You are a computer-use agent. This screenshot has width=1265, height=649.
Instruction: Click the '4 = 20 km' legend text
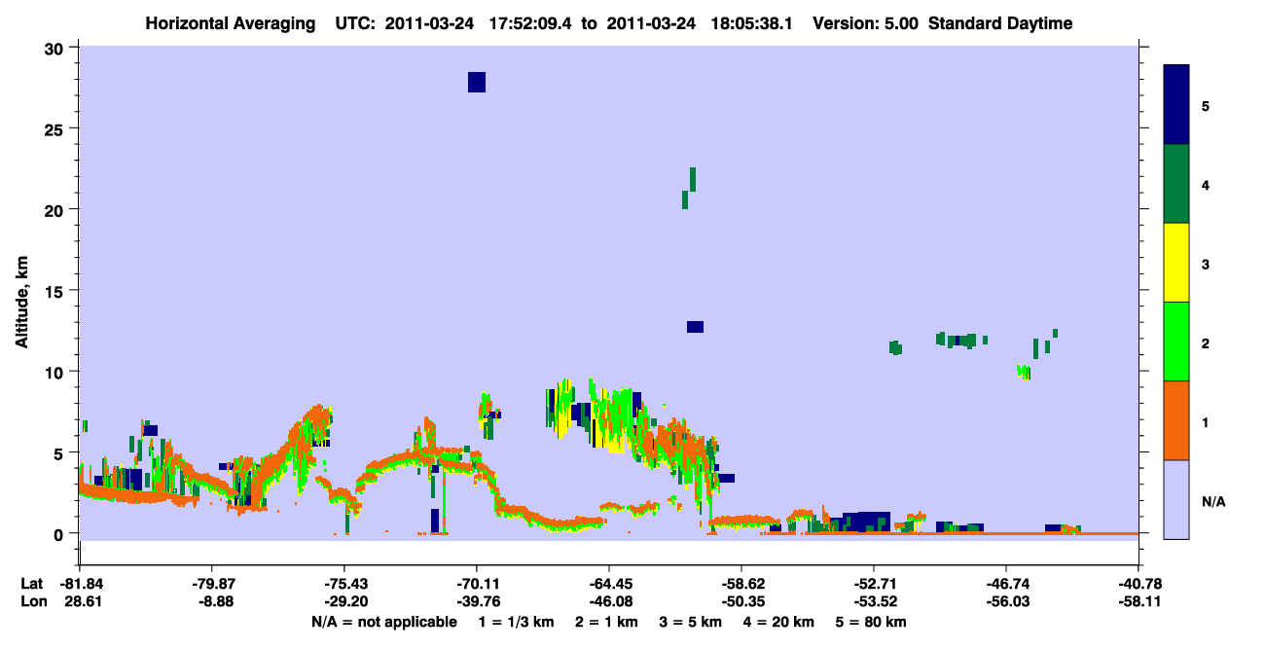point(777,622)
